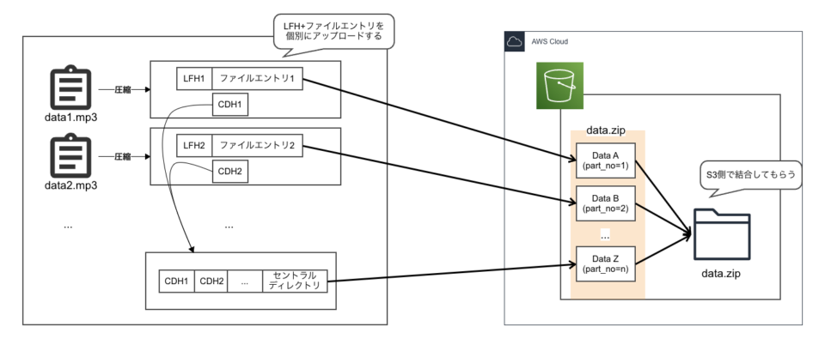Select the S3側で結合してもらう speech bubble
Screen dimensions: 825x357
750,175
